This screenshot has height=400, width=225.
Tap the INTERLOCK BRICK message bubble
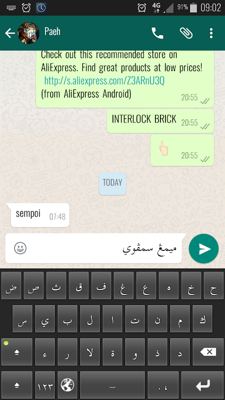160,121
